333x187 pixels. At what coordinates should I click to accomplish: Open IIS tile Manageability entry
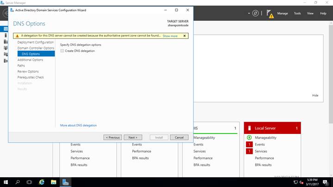click(204, 138)
